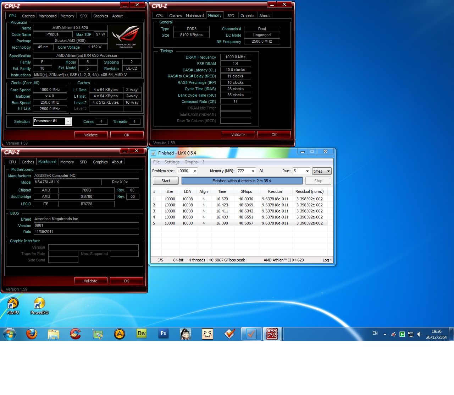This screenshot has width=454, height=395.
Task: Click the Start button in LinX
Action: tap(166, 181)
